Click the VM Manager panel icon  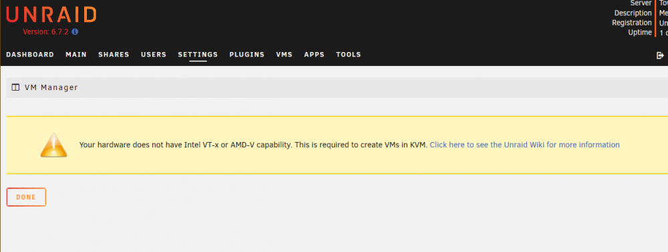click(15, 87)
